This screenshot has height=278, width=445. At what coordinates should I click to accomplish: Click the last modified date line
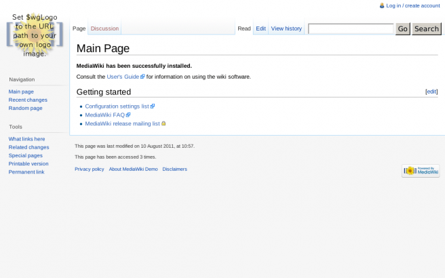(x=134, y=146)
